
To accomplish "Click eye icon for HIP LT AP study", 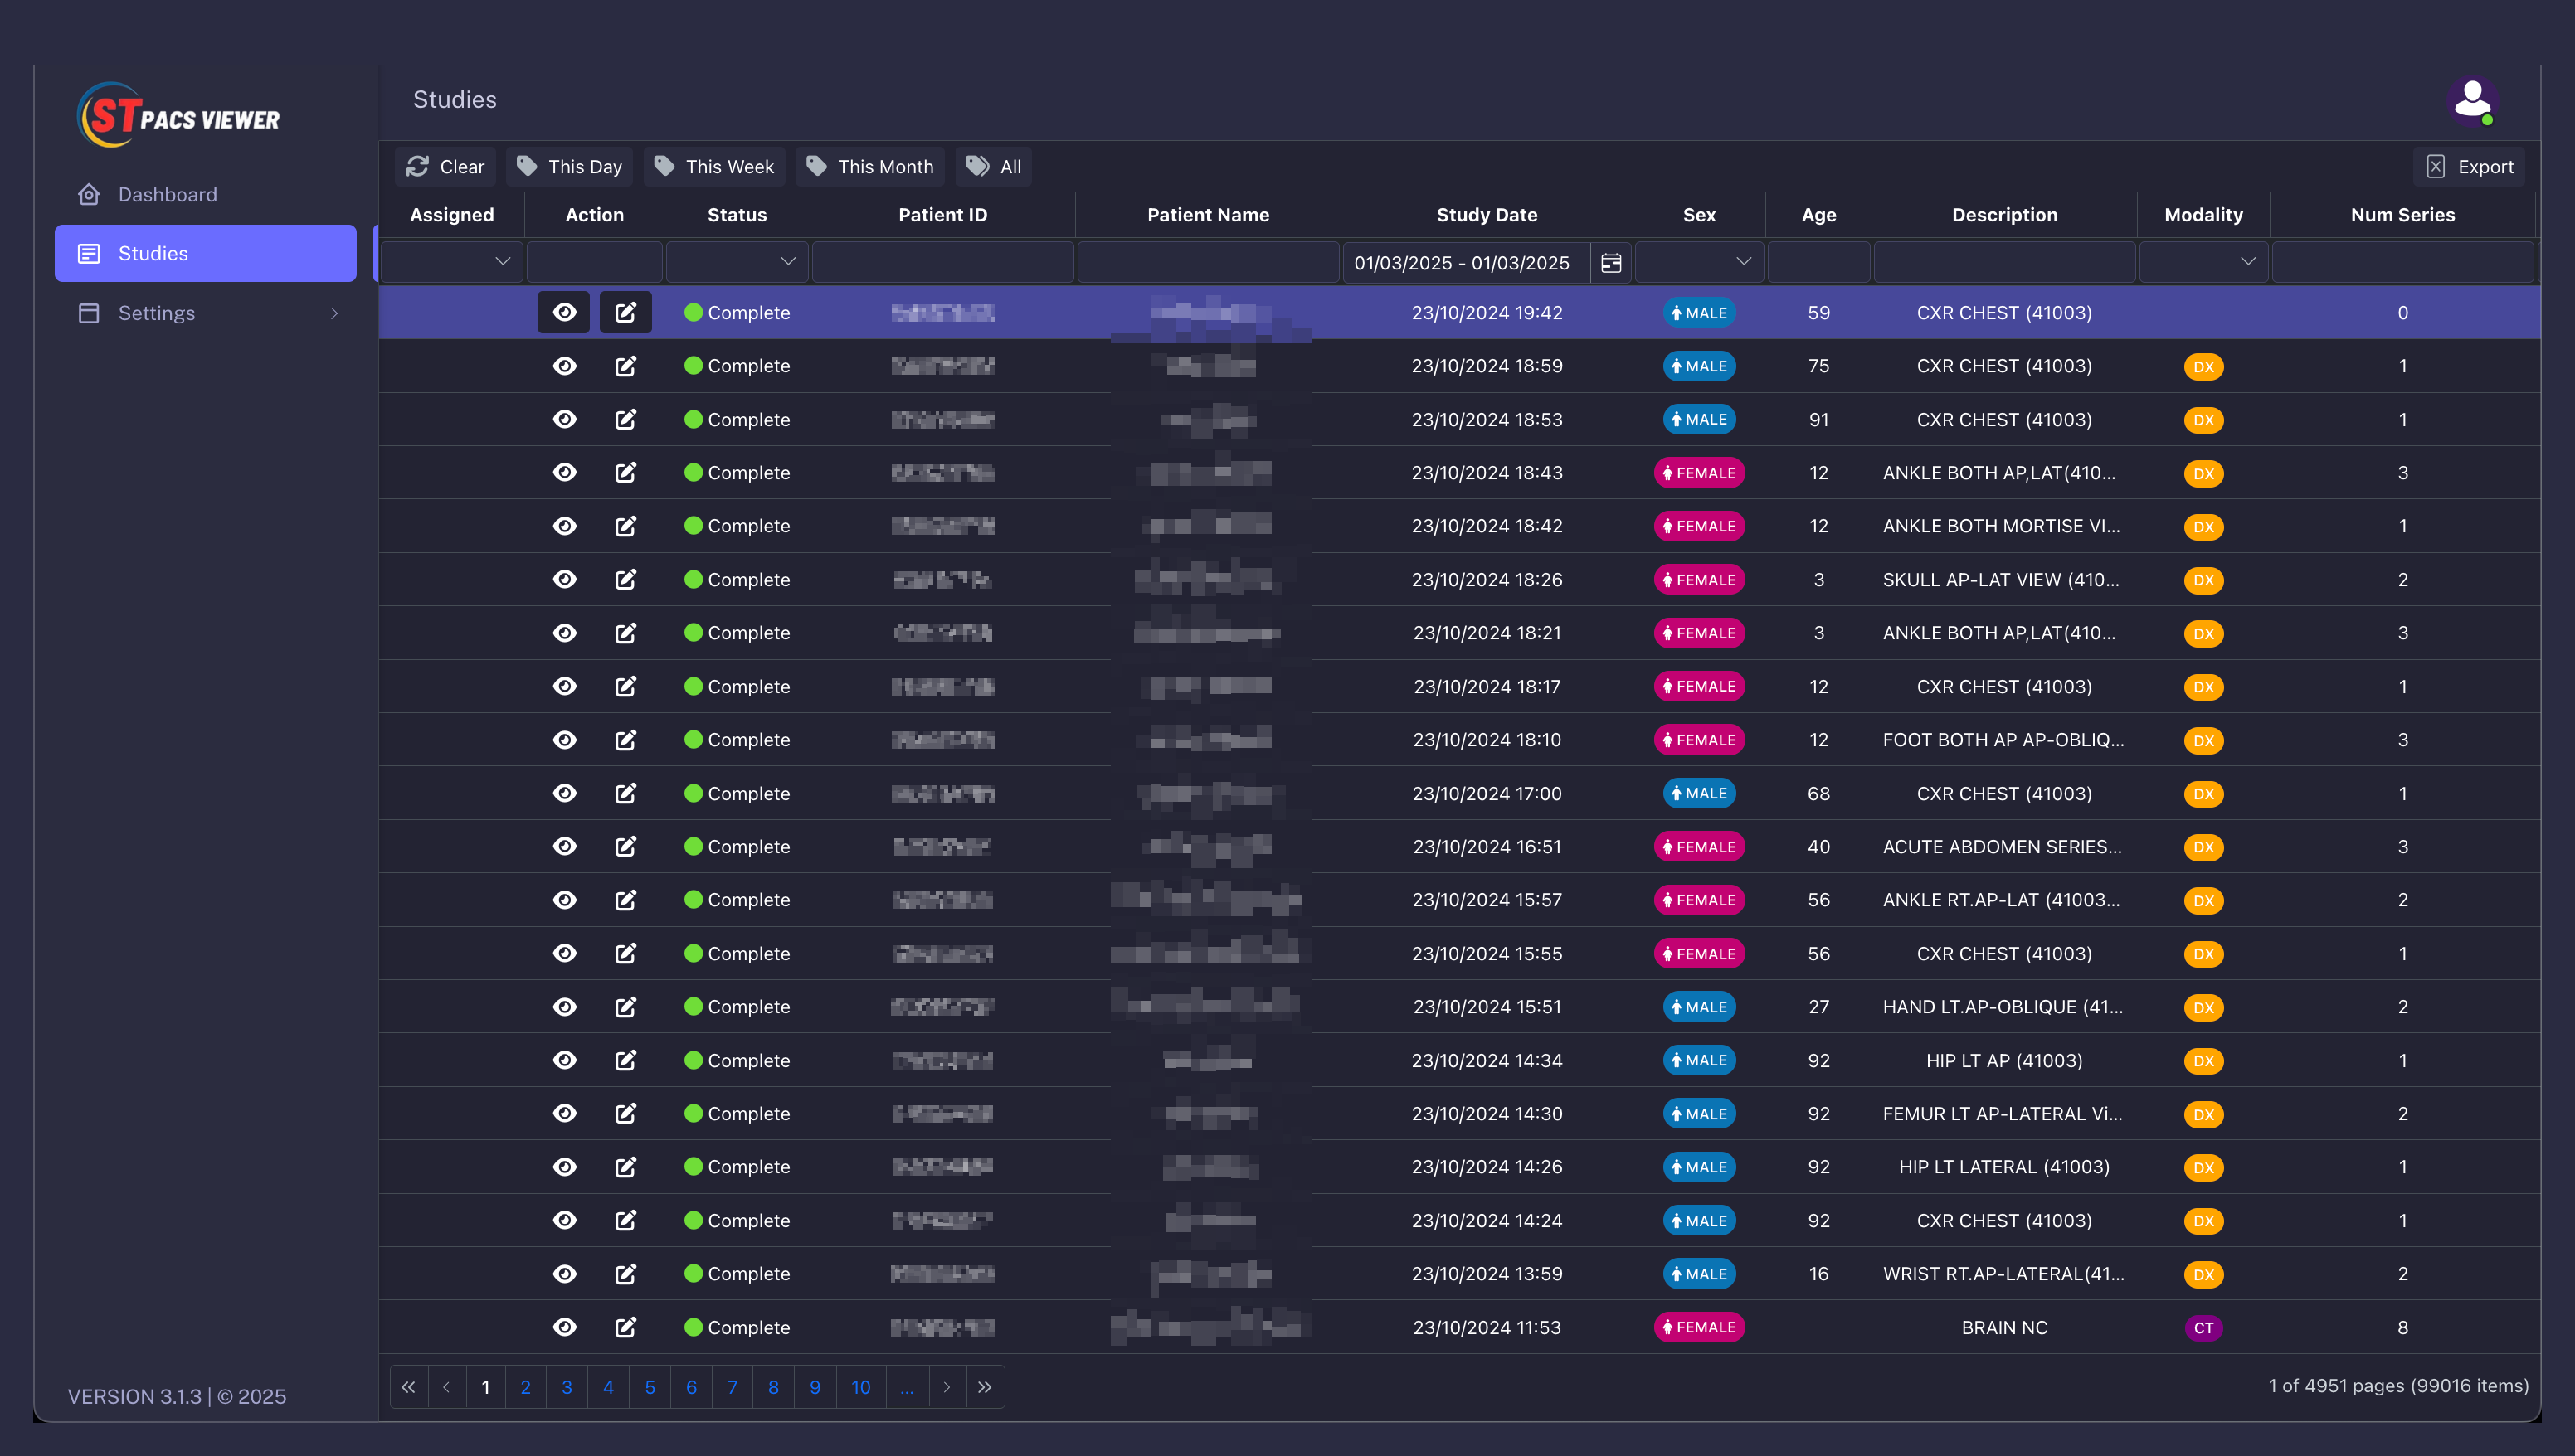I will (x=564, y=1060).
